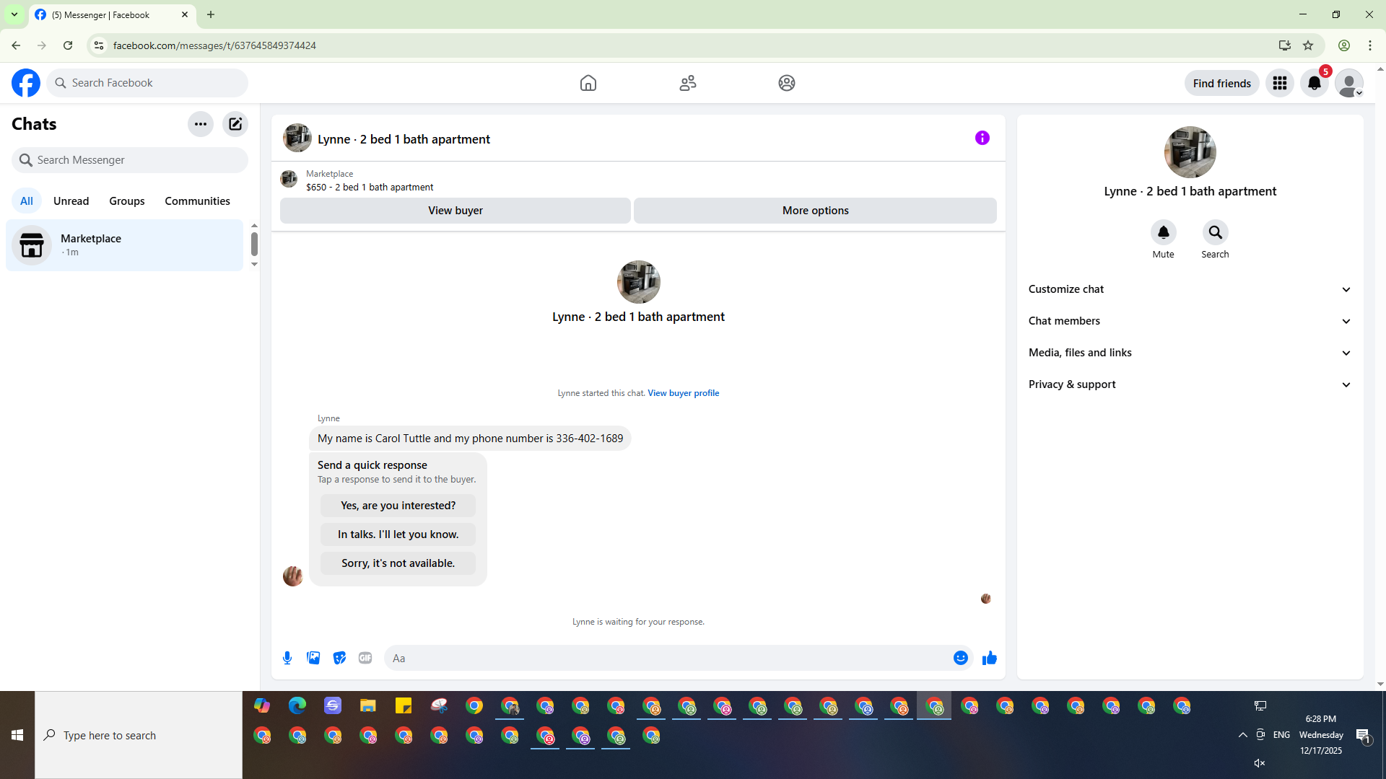This screenshot has height=779, width=1386.
Task: Click the View buyer button
Action: click(455, 211)
